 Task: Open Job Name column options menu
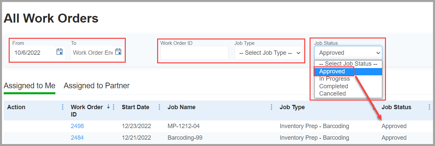(271, 107)
